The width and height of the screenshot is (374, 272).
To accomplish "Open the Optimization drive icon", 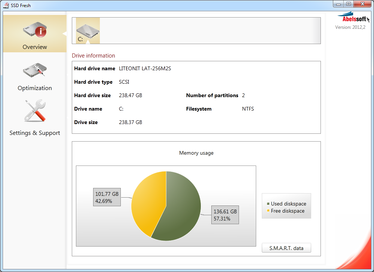I will click(x=34, y=70).
